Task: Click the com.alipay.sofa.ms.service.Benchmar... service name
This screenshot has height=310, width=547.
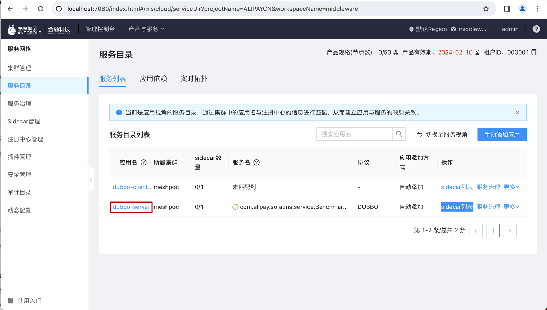Action: click(294, 207)
